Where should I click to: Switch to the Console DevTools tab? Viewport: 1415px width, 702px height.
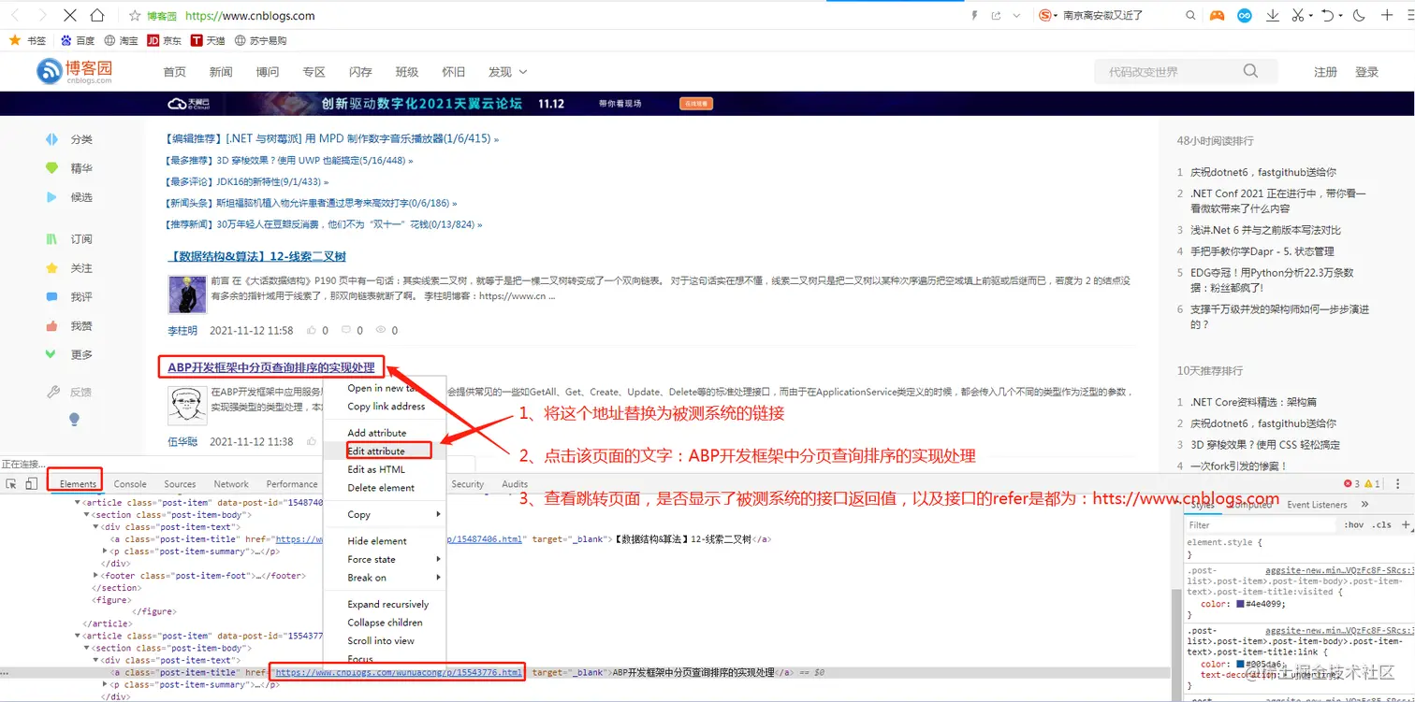coord(130,484)
